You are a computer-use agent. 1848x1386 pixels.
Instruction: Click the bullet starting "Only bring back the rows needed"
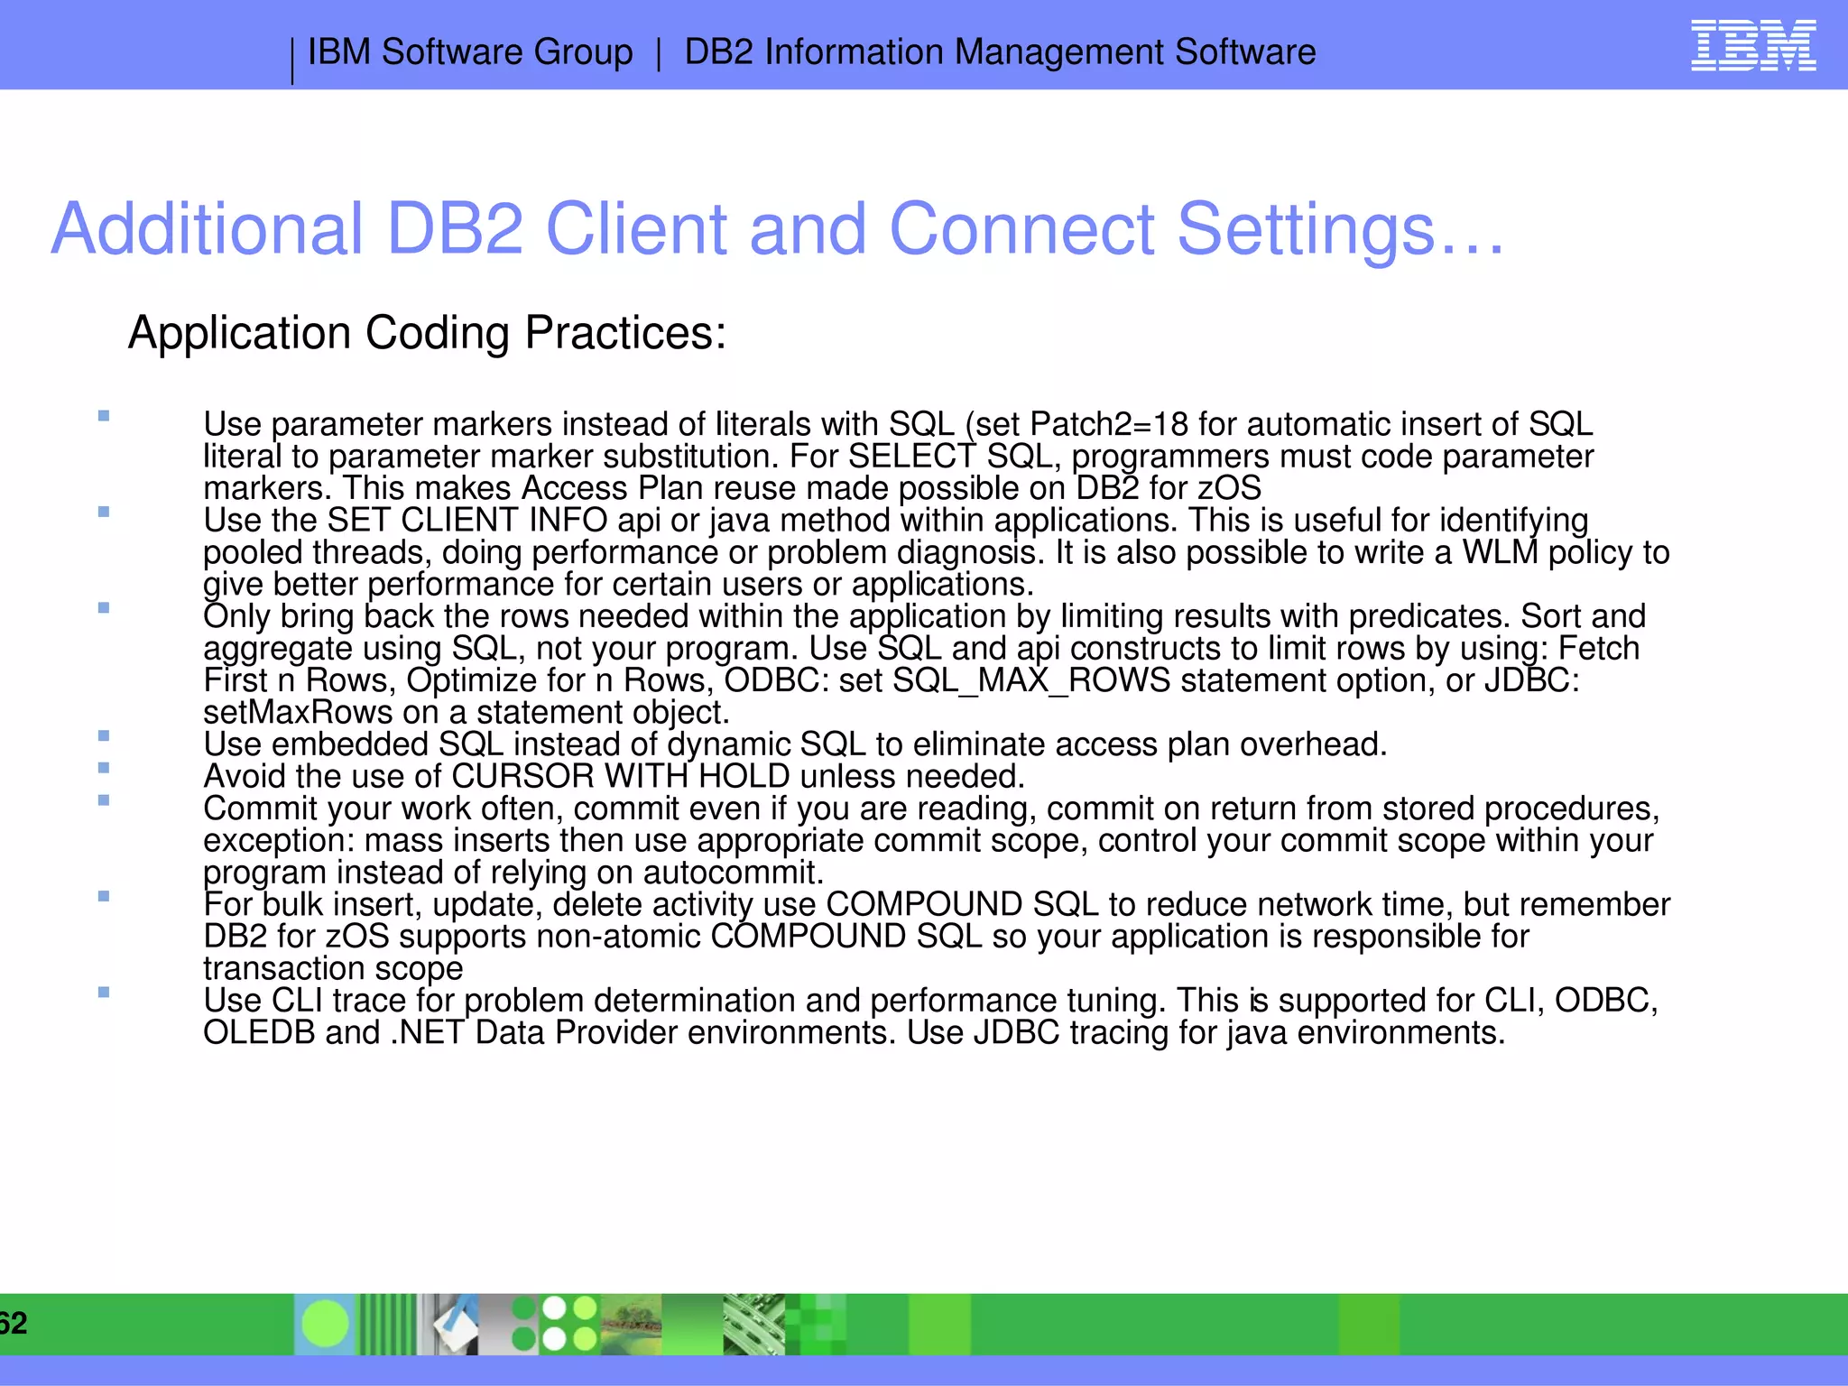coord(924,664)
